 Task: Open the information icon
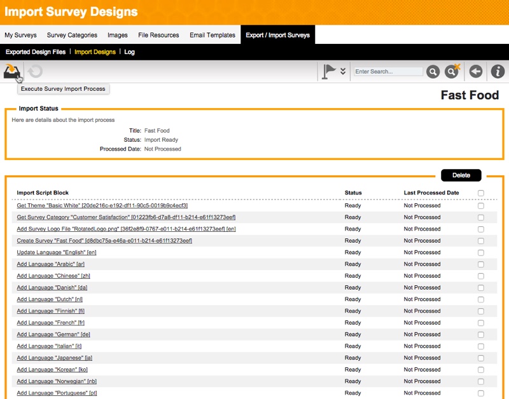(498, 72)
